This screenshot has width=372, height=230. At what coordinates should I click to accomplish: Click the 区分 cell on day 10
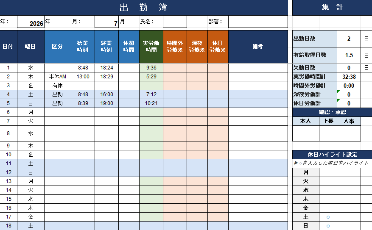(58, 155)
